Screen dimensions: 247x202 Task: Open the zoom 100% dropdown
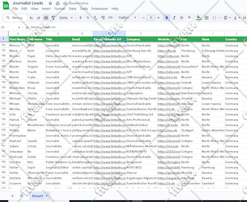(66, 18)
